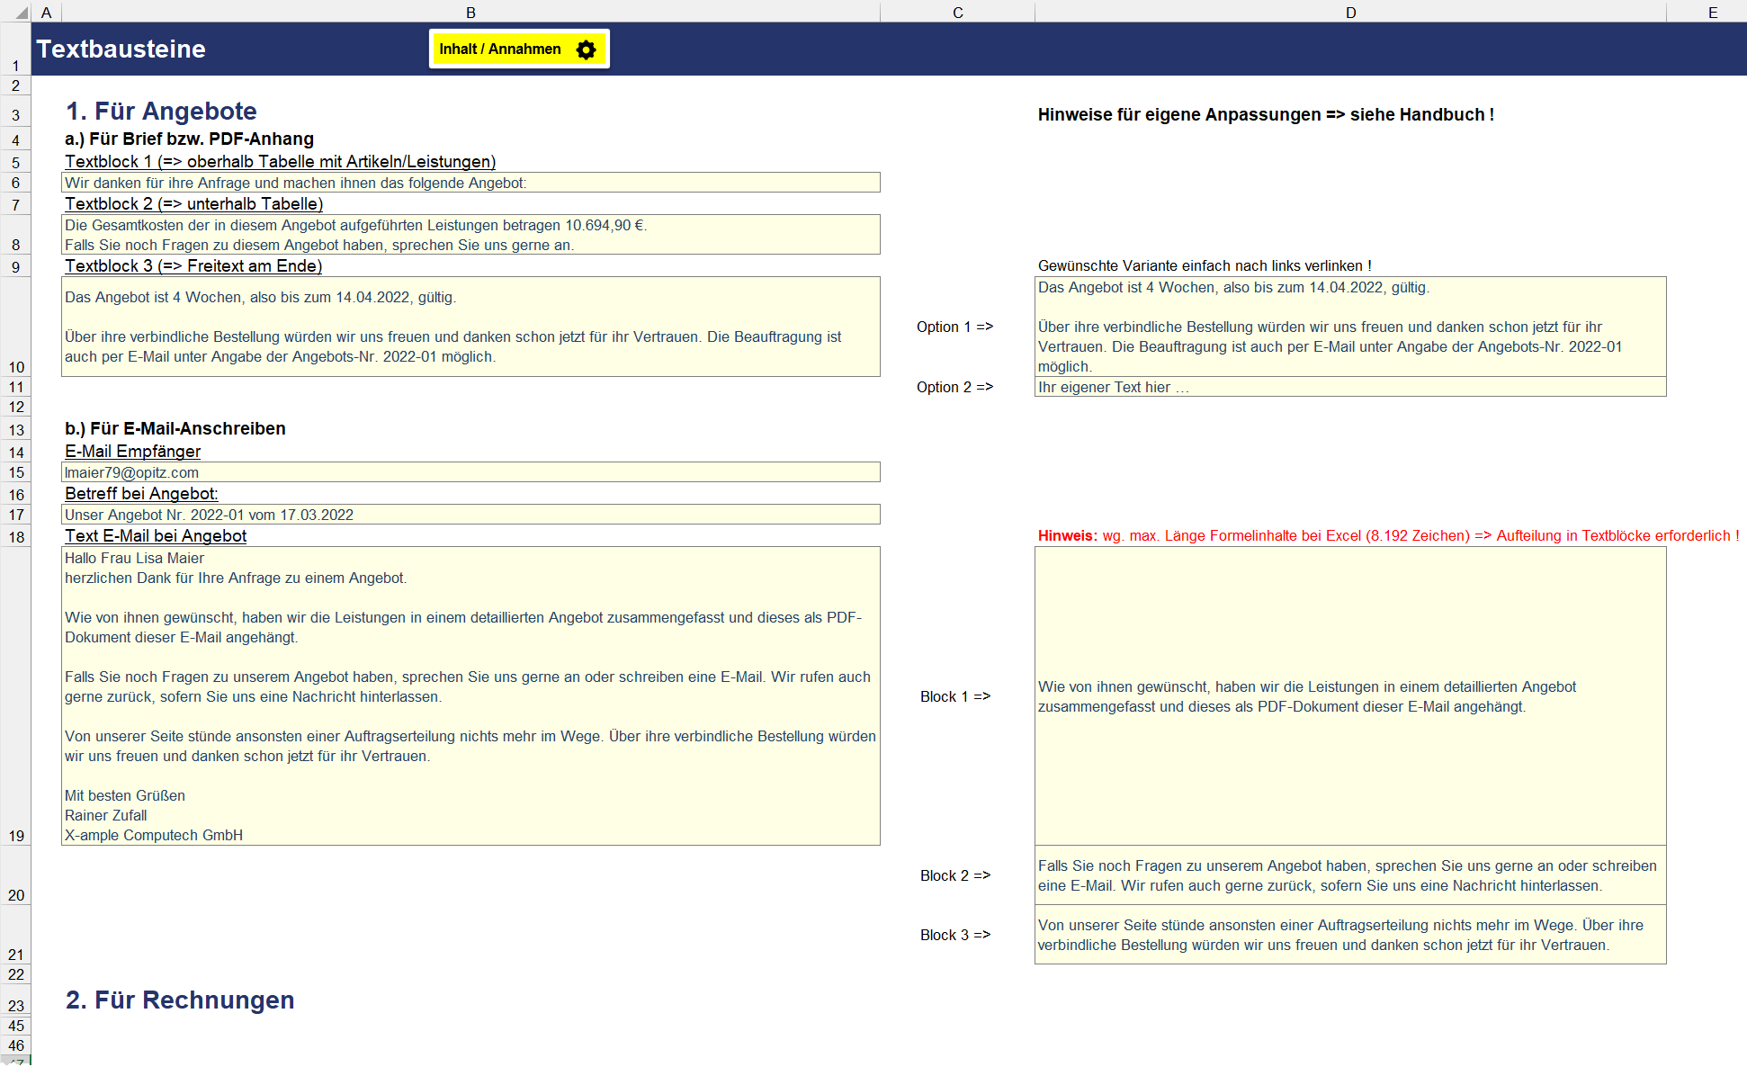Click E-Mail Empfänger address field
Screen dimensions: 1747x1085
470,472
